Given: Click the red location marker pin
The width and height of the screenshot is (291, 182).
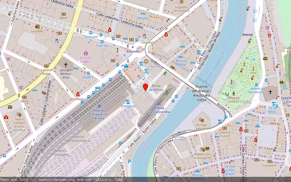Looking at the screenshot, I should click(145, 87).
